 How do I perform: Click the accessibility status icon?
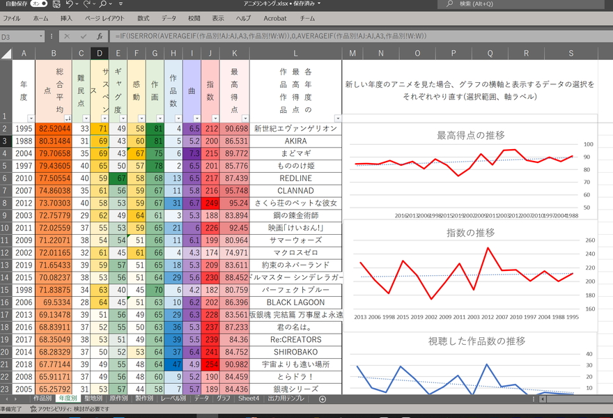[x=33, y=410]
